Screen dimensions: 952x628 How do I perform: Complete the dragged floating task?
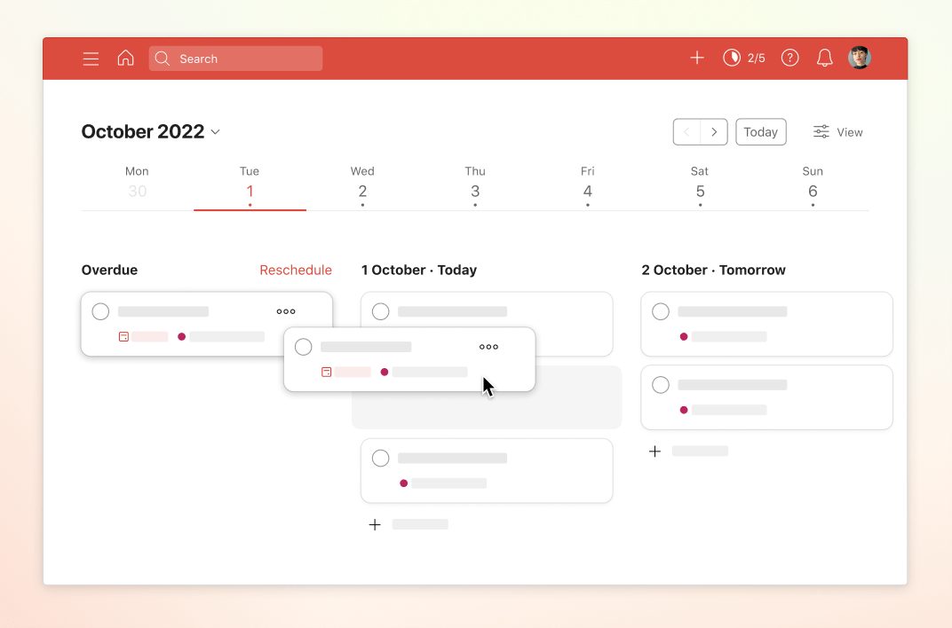pos(304,347)
